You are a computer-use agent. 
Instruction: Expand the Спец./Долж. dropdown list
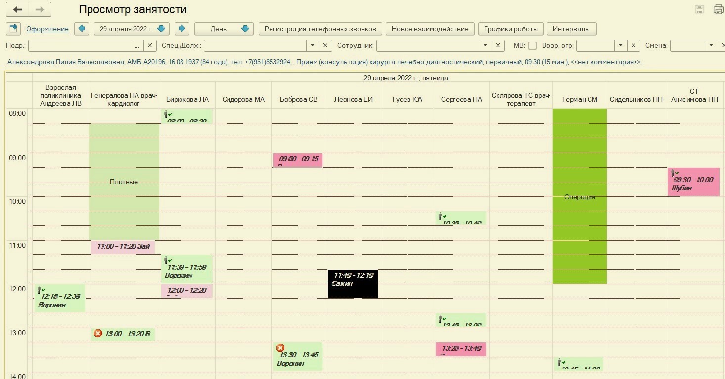[312, 45]
